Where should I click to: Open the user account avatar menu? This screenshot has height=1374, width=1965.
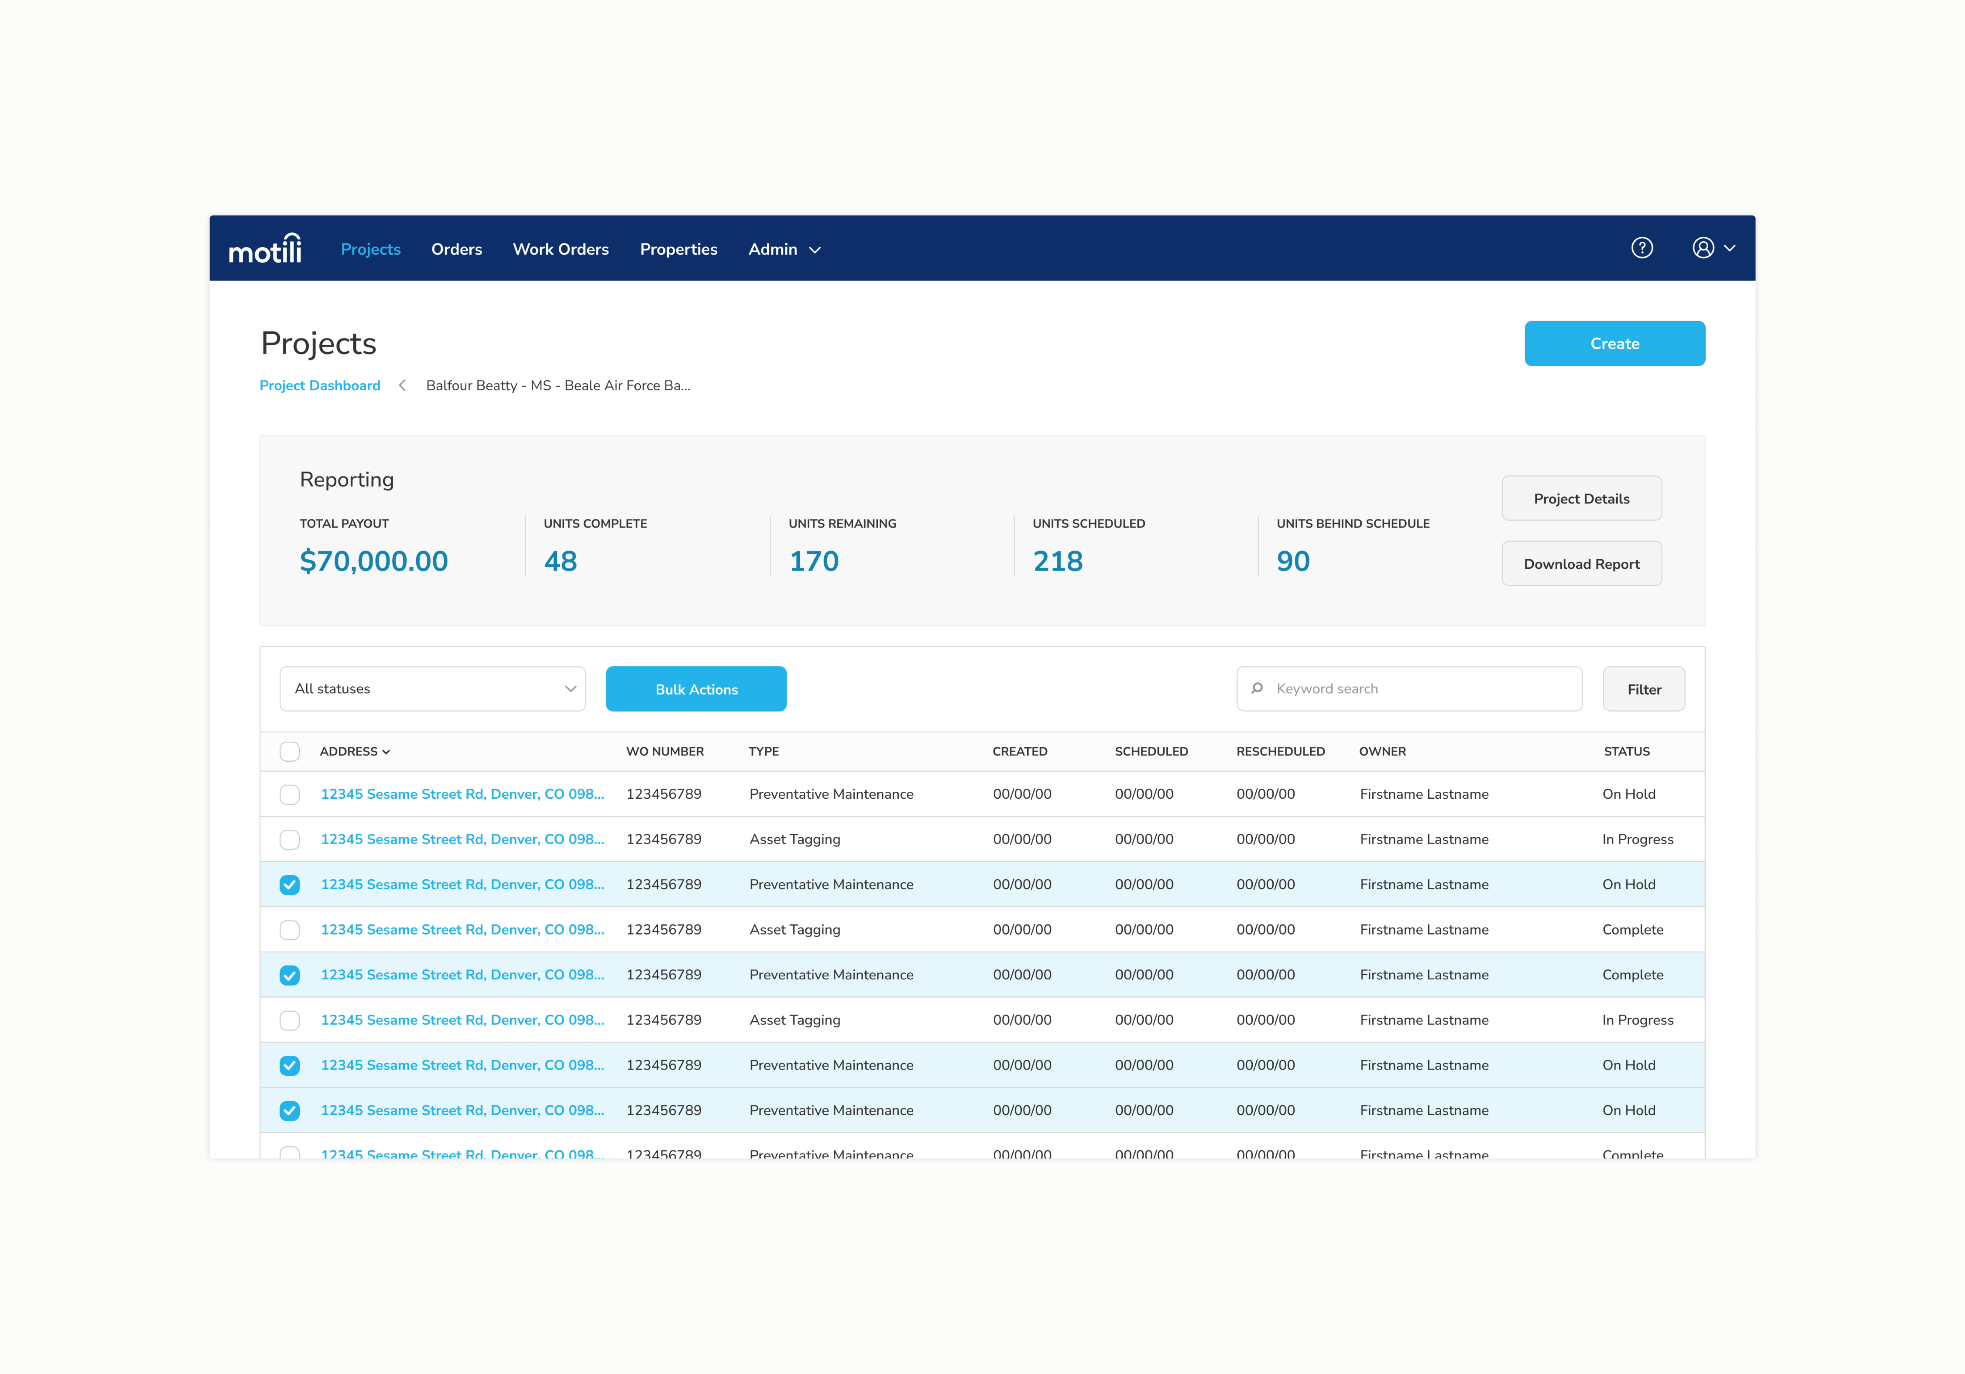coord(1703,248)
